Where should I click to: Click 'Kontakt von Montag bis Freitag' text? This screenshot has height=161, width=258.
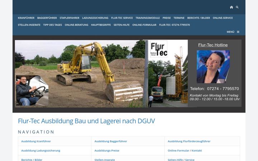pos(214,96)
